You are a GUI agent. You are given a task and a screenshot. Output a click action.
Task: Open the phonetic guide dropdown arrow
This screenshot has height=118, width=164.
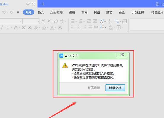pos(66,22)
